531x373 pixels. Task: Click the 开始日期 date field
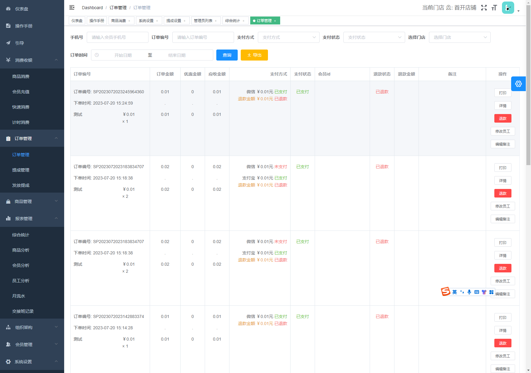(x=123, y=55)
